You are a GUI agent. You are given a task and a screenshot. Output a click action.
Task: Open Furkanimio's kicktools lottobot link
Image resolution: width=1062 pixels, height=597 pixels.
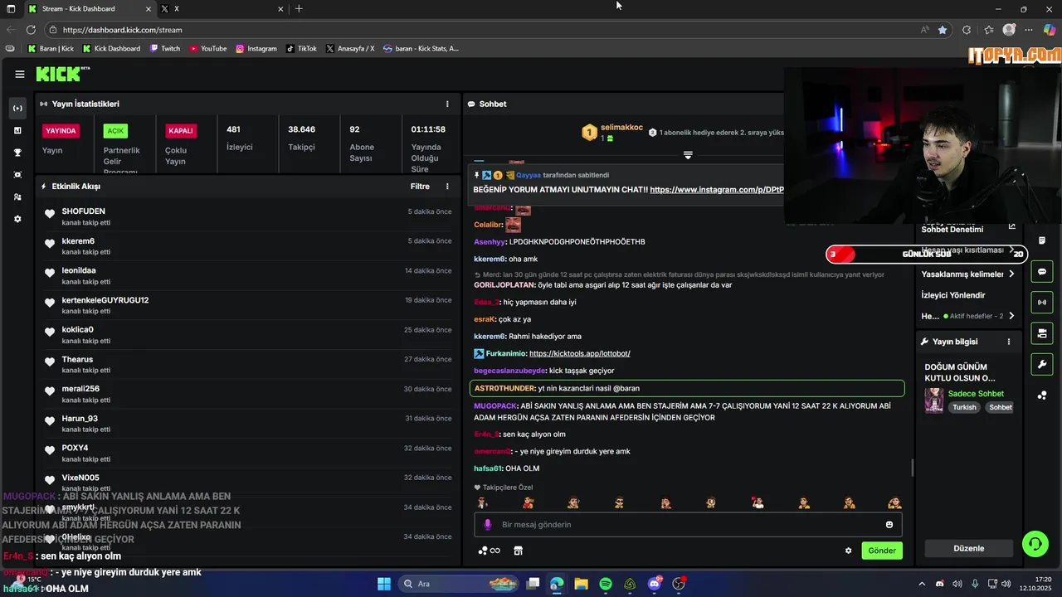click(x=579, y=354)
